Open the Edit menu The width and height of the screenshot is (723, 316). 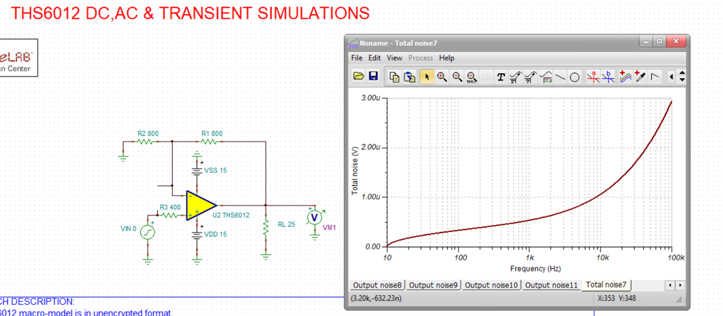tap(374, 58)
